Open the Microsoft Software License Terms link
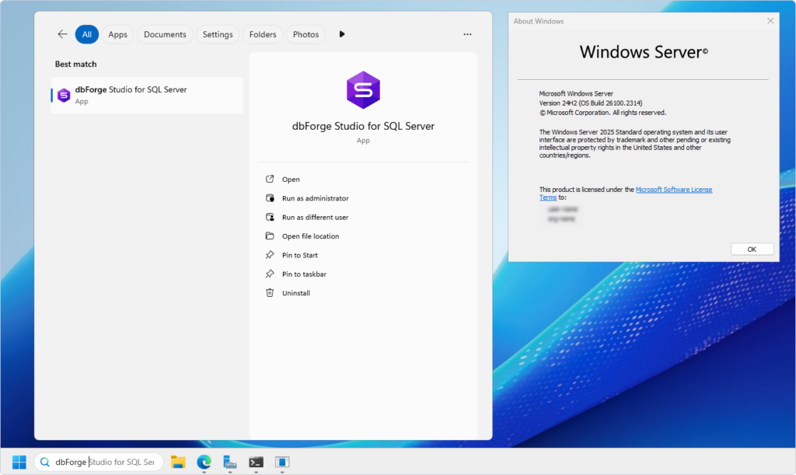Image resolution: width=796 pixels, height=475 pixels. pyautogui.click(x=674, y=189)
